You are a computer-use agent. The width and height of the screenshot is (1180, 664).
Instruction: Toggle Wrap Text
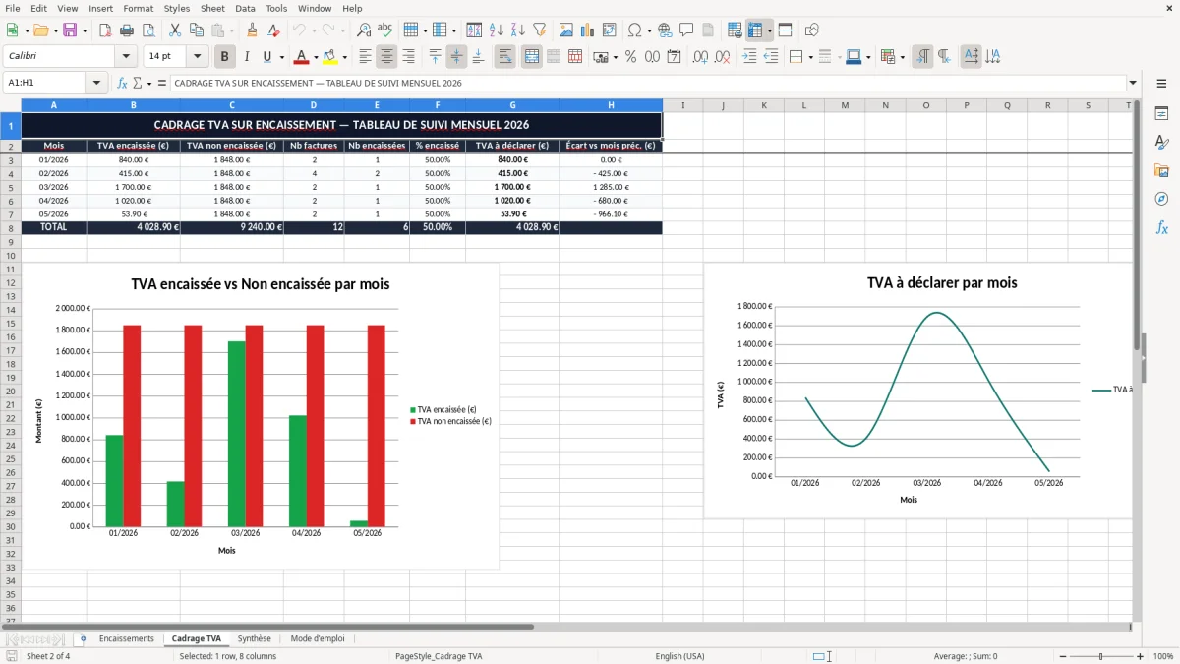point(505,57)
